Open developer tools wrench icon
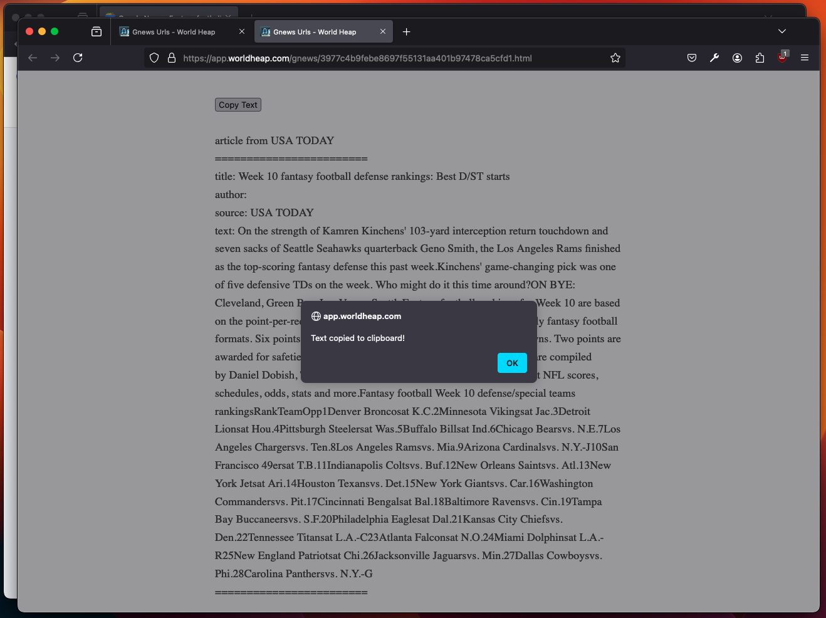The width and height of the screenshot is (826, 618). click(714, 58)
